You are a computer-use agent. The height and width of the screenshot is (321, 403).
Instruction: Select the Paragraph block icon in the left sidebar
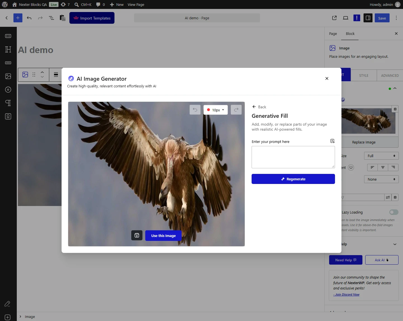click(8, 103)
